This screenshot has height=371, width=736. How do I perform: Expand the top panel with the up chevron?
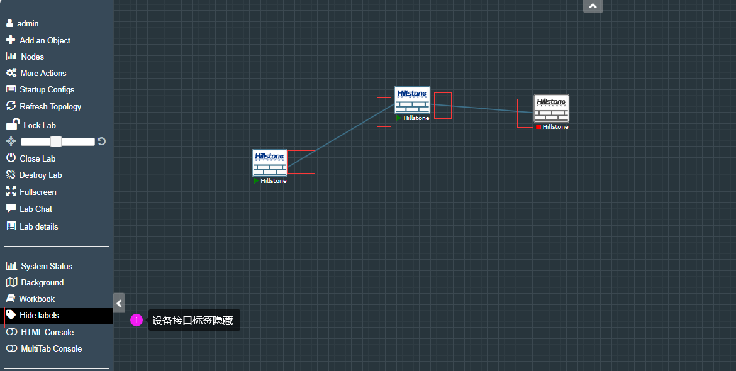point(593,6)
